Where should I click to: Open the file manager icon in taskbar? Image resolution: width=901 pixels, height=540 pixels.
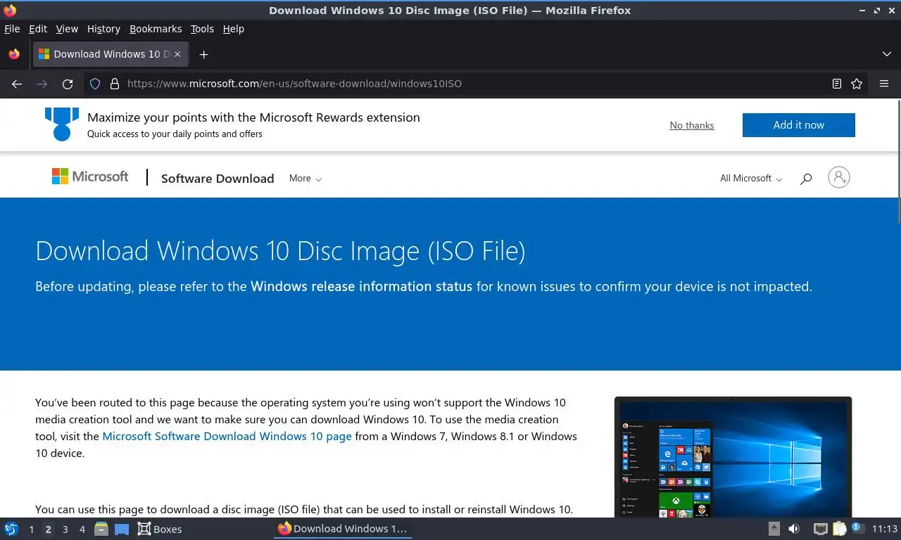point(101,529)
